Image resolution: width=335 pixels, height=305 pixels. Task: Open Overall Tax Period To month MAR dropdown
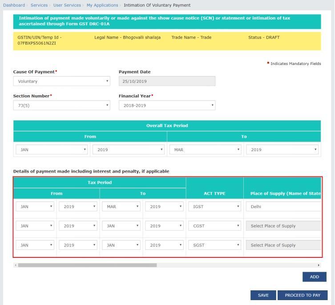pos(206,149)
